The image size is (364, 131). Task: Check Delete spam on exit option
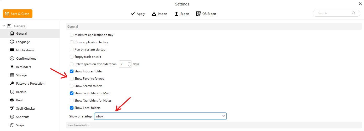point(72,64)
